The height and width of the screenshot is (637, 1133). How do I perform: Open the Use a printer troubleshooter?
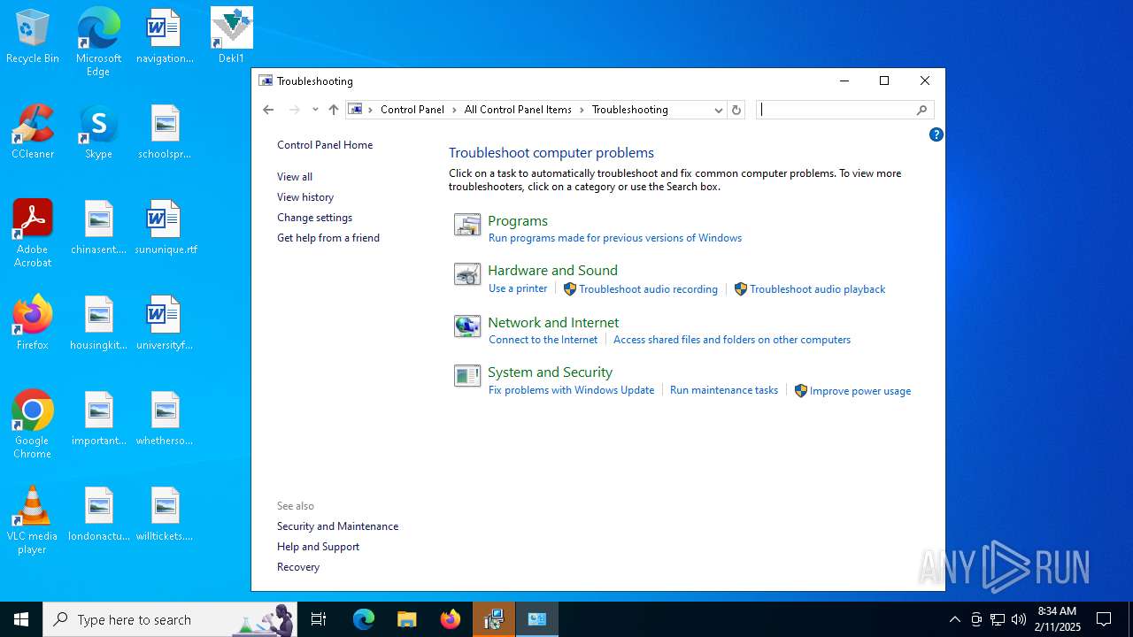(x=518, y=288)
